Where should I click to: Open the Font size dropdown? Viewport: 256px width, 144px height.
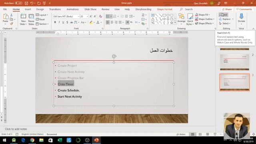pyautogui.click(x=87, y=16)
